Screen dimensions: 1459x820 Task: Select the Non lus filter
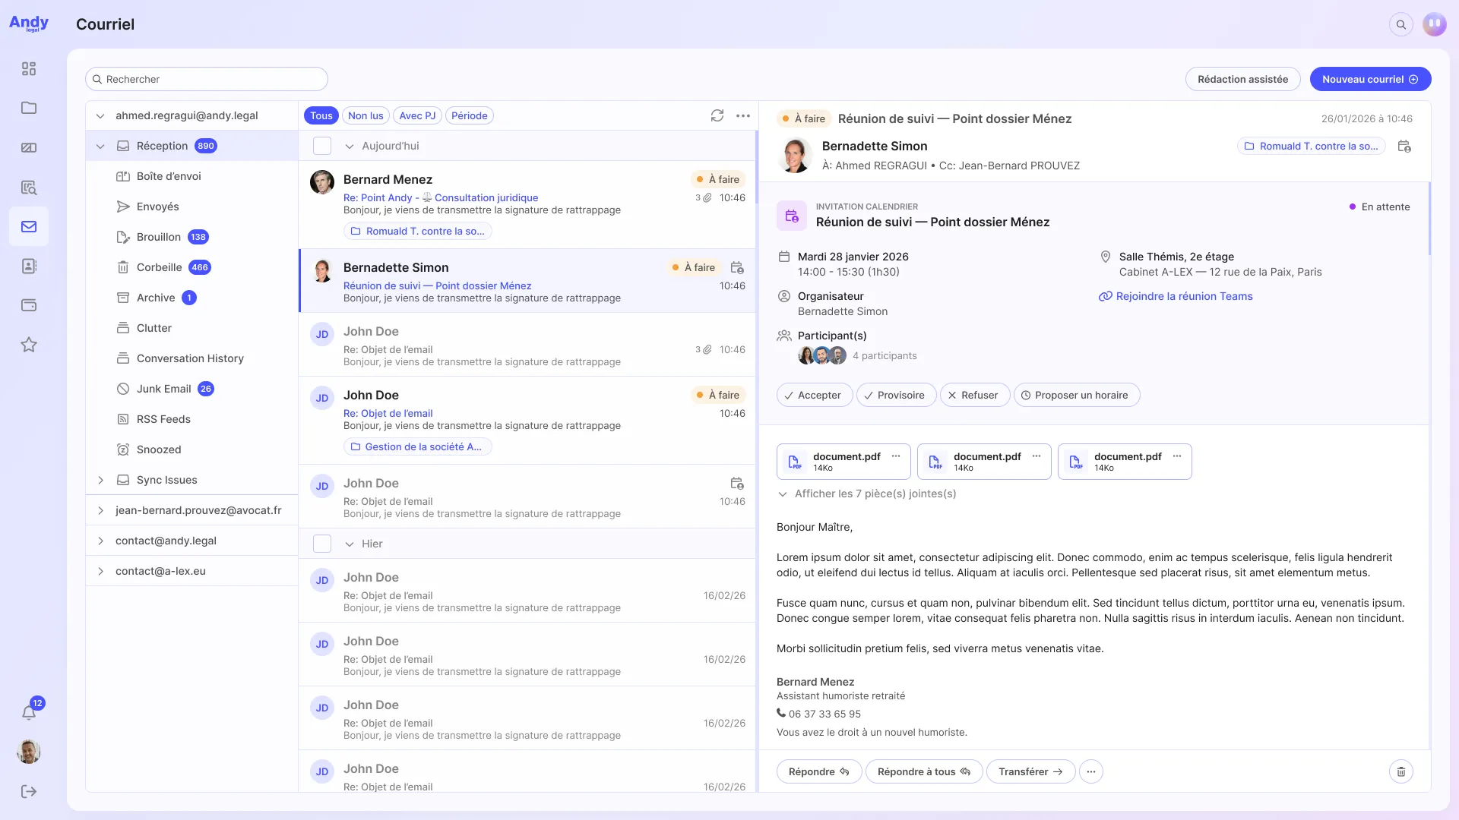(366, 115)
